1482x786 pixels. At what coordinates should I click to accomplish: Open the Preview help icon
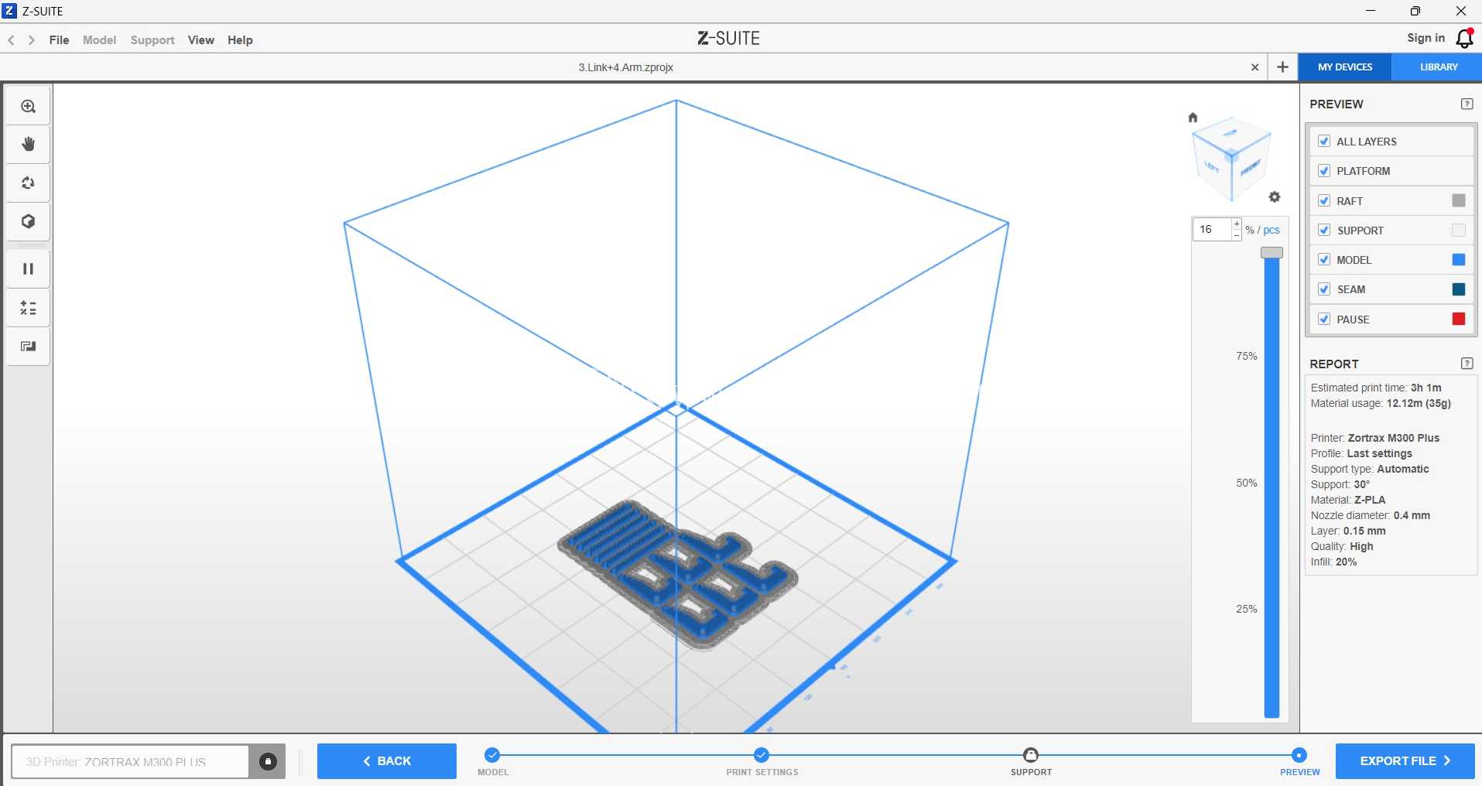coord(1467,104)
